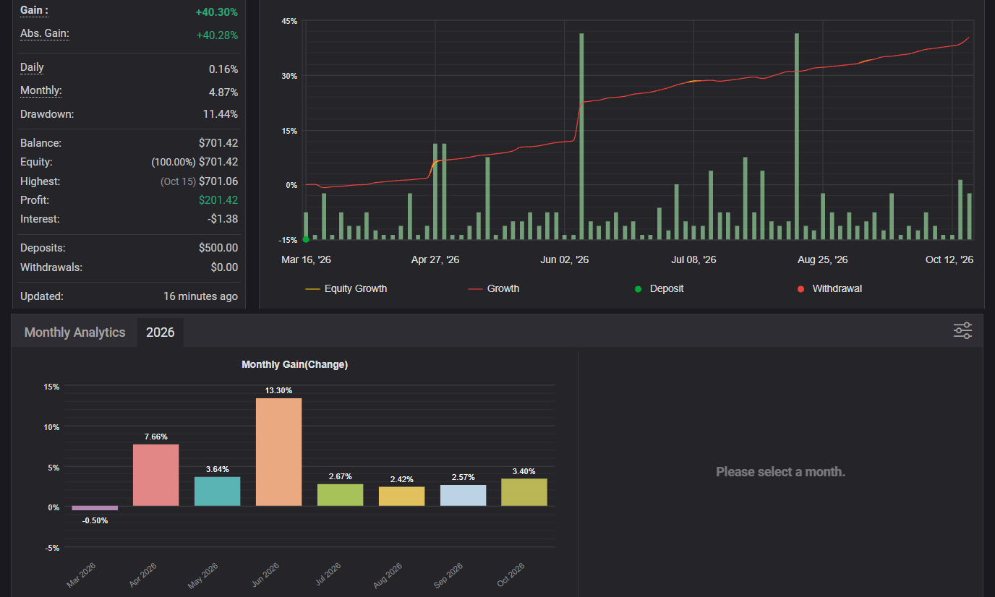This screenshot has width=995, height=597.
Task: Click the Withdrawals value $0.00
Action: coord(223,267)
